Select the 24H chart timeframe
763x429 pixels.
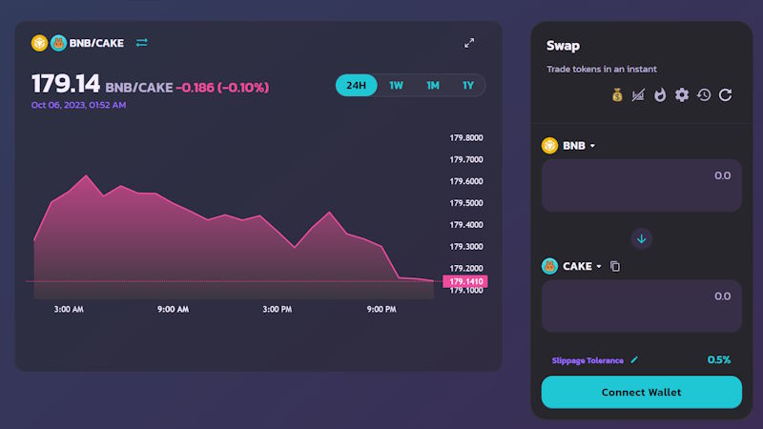(x=357, y=86)
